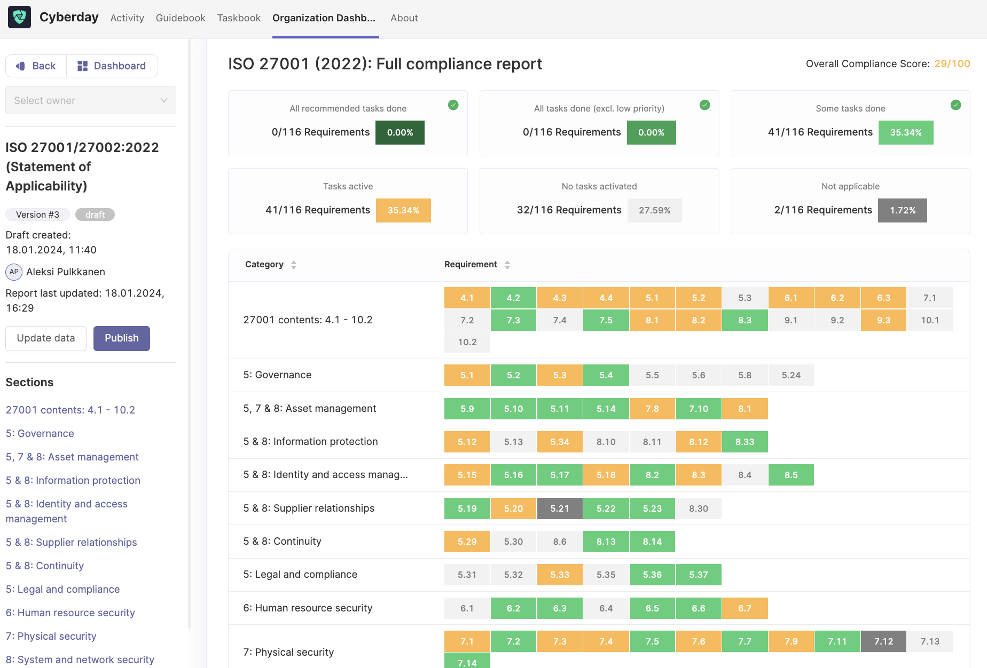Click the green checkmark on 'Some tasks done'
Viewport: 987px width, 668px height.
point(955,105)
